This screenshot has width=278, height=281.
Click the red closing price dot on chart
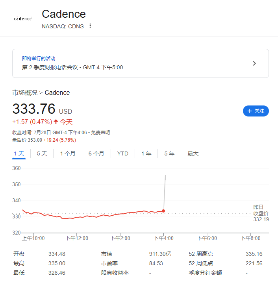tap(163, 211)
